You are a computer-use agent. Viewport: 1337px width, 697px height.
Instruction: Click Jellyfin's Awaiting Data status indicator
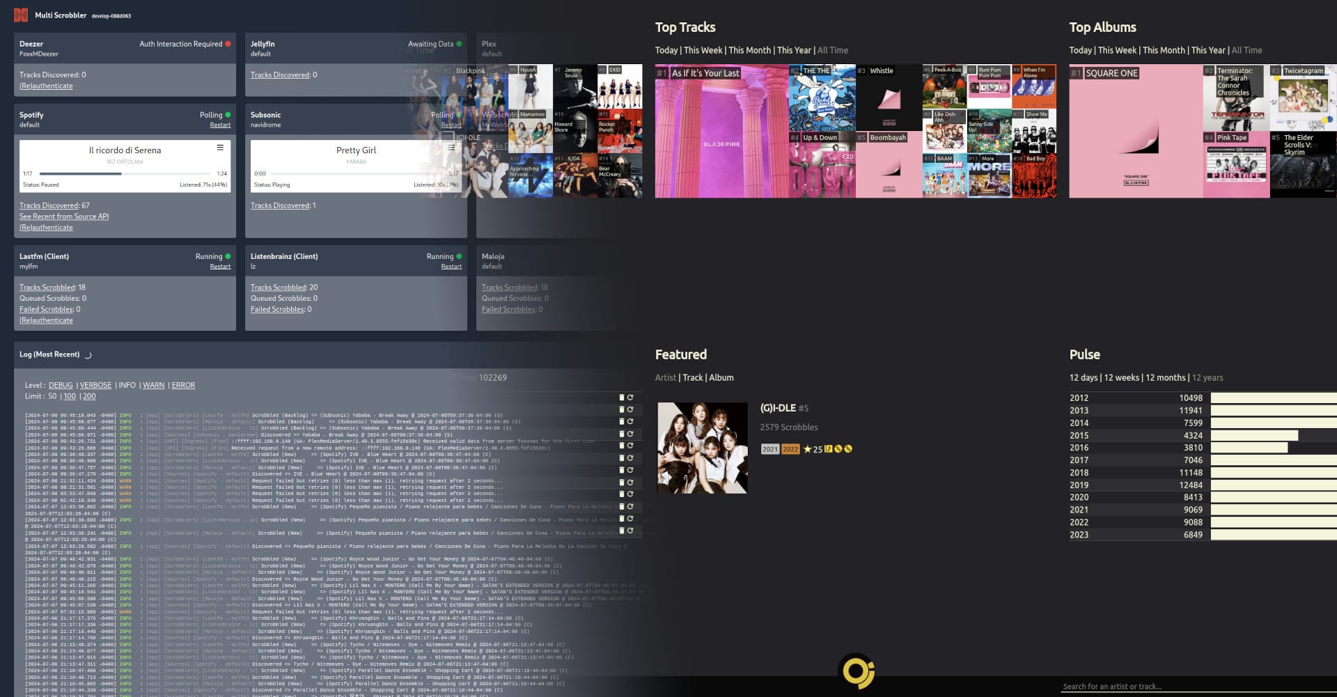point(459,43)
